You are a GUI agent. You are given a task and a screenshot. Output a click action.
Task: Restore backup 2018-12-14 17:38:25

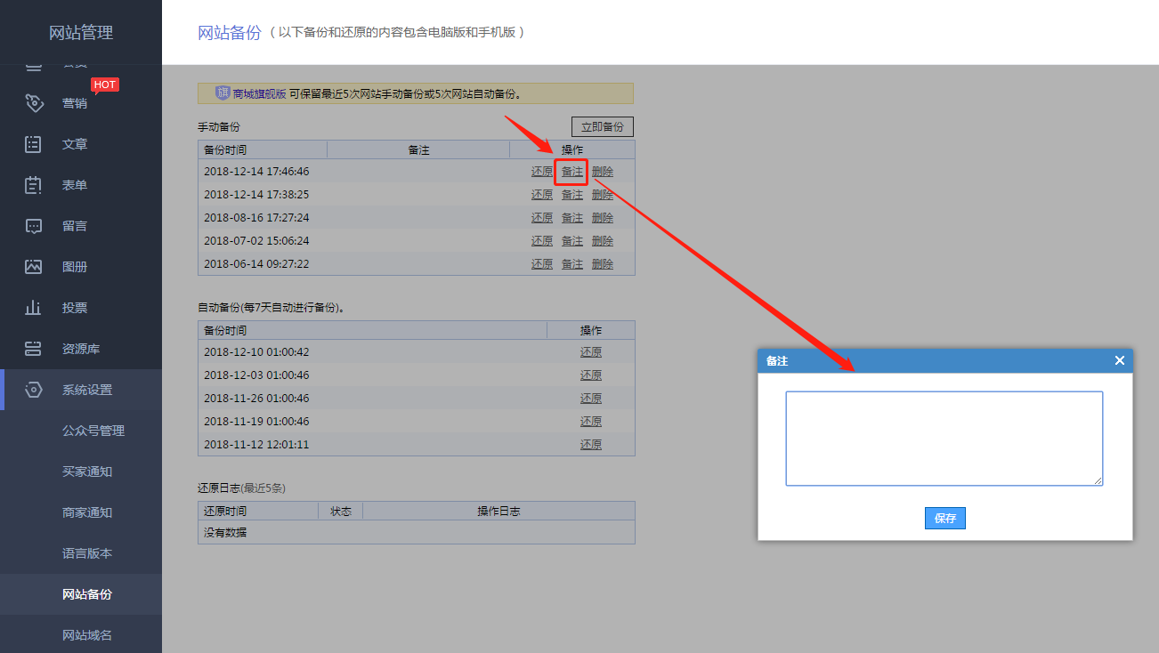542,195
